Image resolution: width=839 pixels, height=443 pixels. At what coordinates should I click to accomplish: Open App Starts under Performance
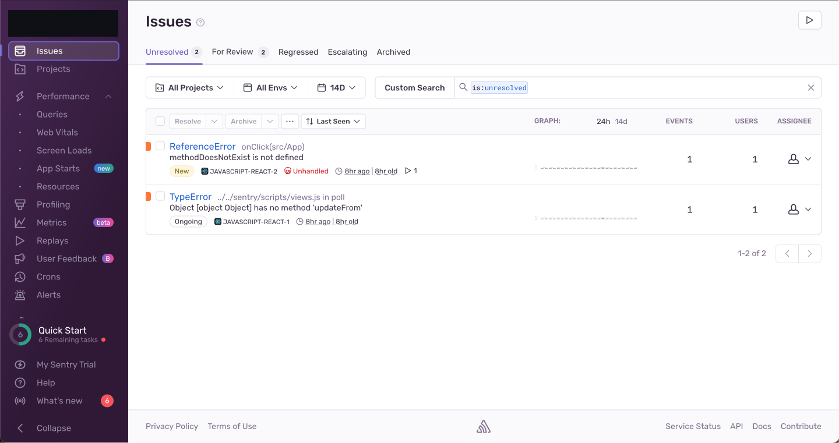(x=58, y=168)
